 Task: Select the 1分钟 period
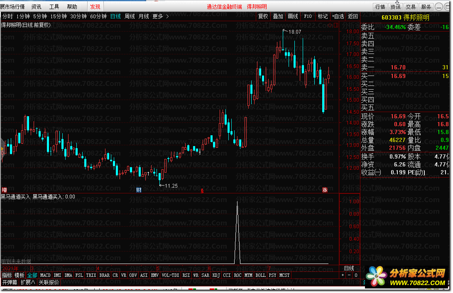23,17
